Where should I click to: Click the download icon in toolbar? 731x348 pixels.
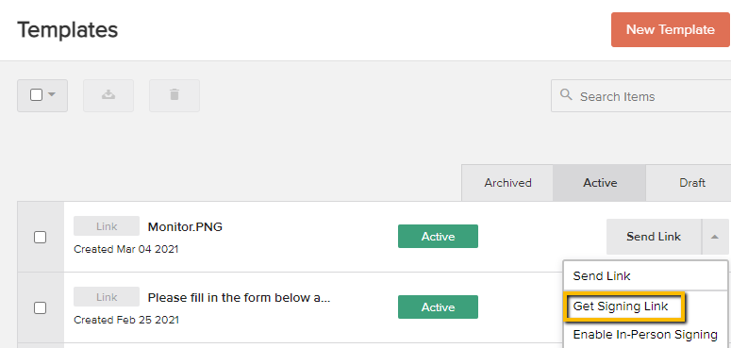click(108, 95)
